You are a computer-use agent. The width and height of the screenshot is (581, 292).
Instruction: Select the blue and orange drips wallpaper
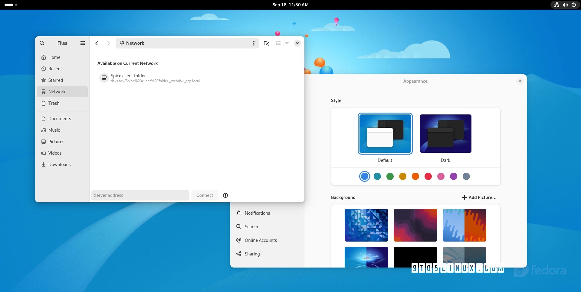click(x=464, y=225)
